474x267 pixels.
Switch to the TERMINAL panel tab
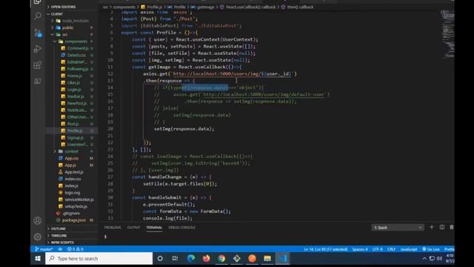[x=154, y=228]
